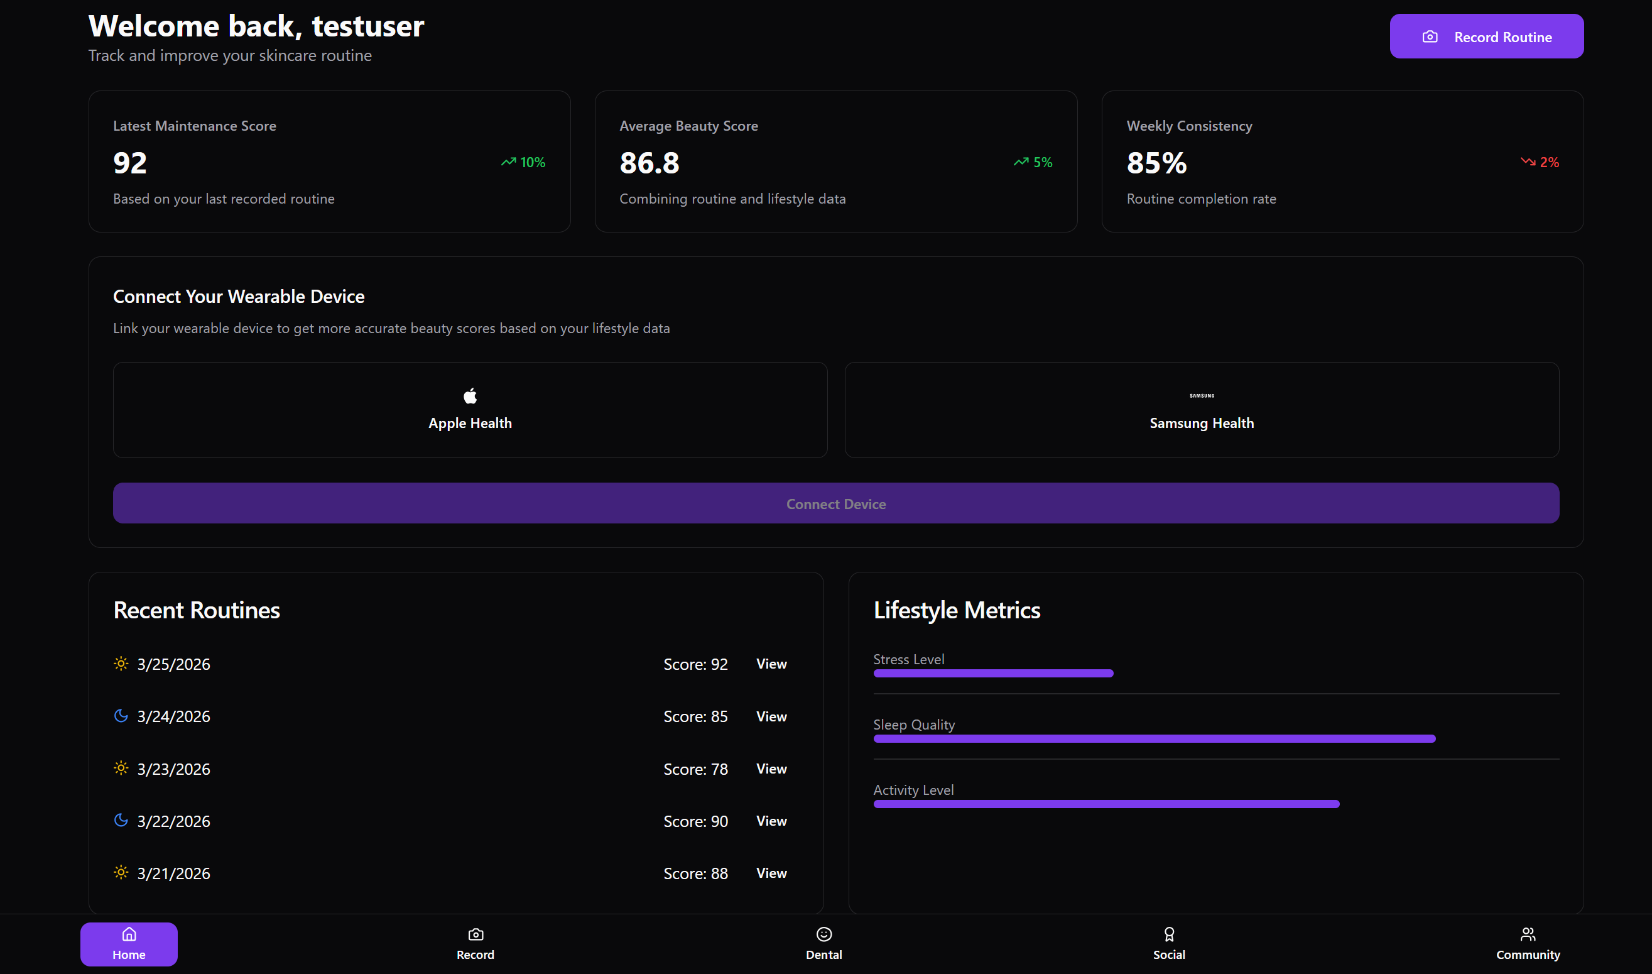
Task: Select the Apple Health device option
Action: click(x=470, y=410)
